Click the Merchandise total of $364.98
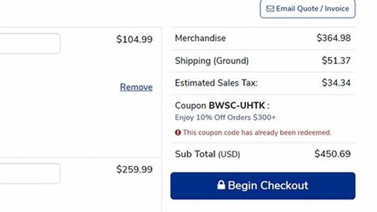Viewport: 377px width, 212px height. click(333, 38)
